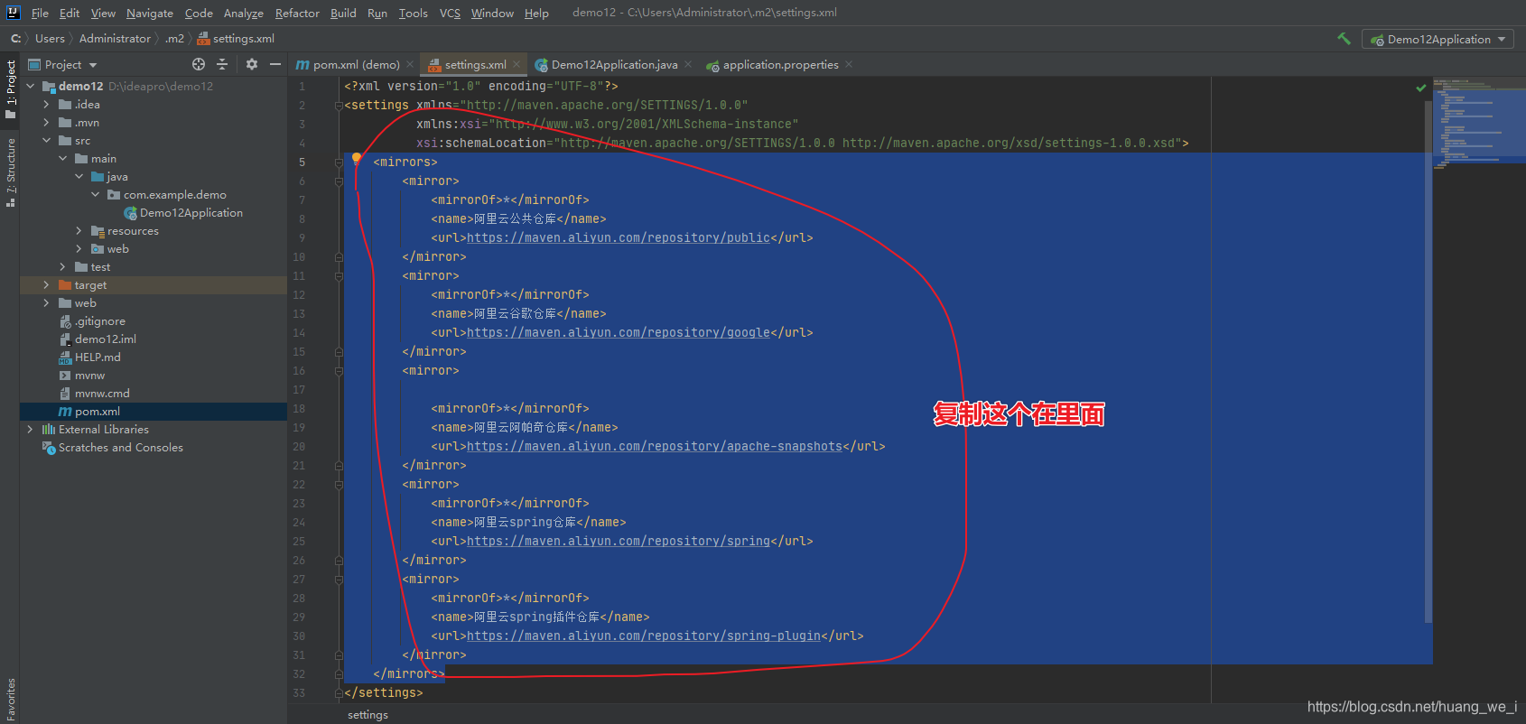Expand the .mvn folder

47,122
